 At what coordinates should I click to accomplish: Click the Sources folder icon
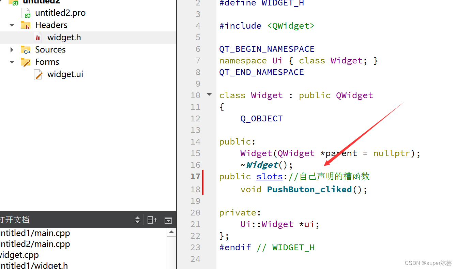coord(26,50)
